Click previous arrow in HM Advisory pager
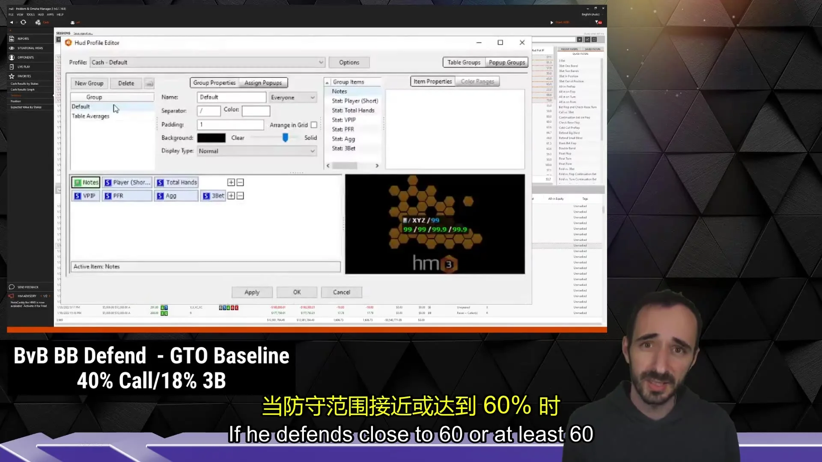This screenshot has width=822, height=462. [x=41, y=296]
